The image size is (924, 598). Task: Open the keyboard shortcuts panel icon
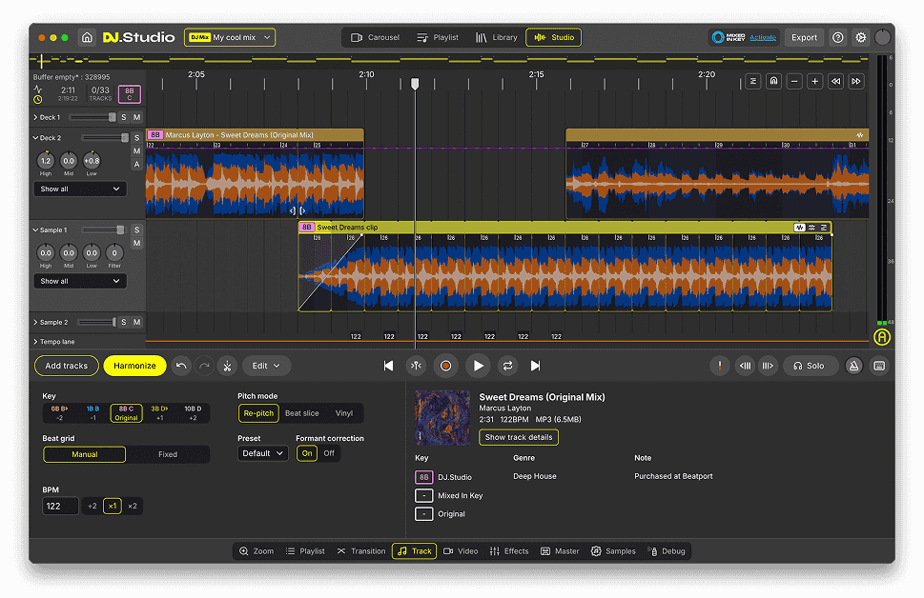pyautogui.click(x=879, y=366)
